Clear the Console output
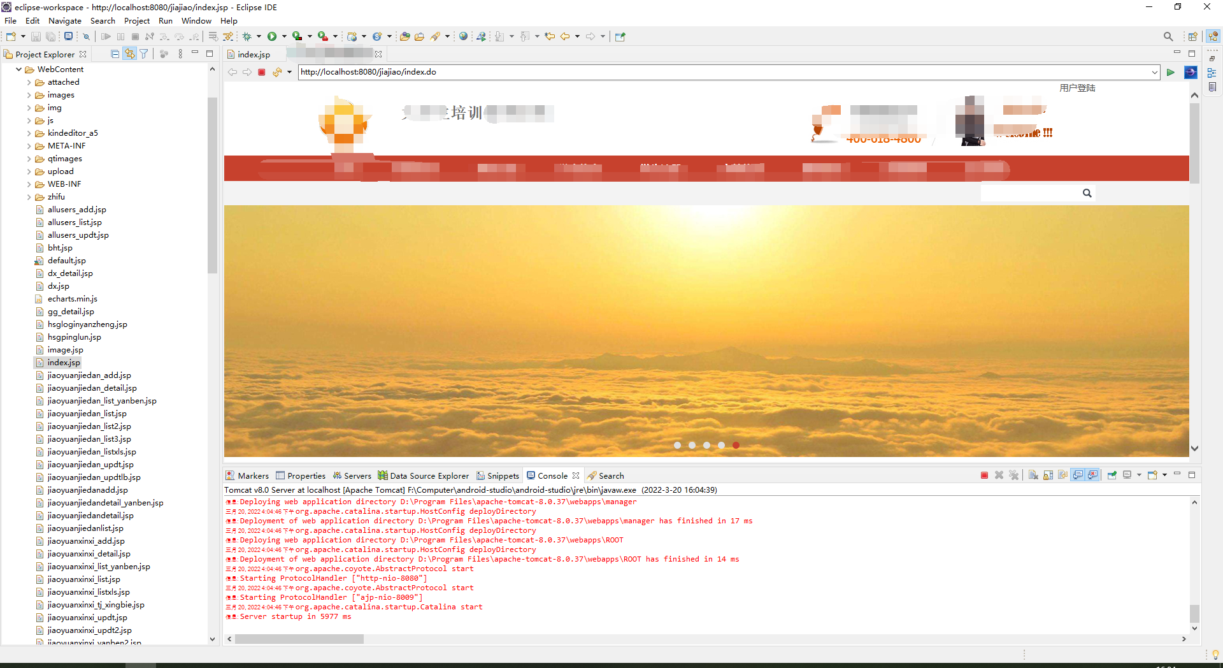 point(1033,476)
